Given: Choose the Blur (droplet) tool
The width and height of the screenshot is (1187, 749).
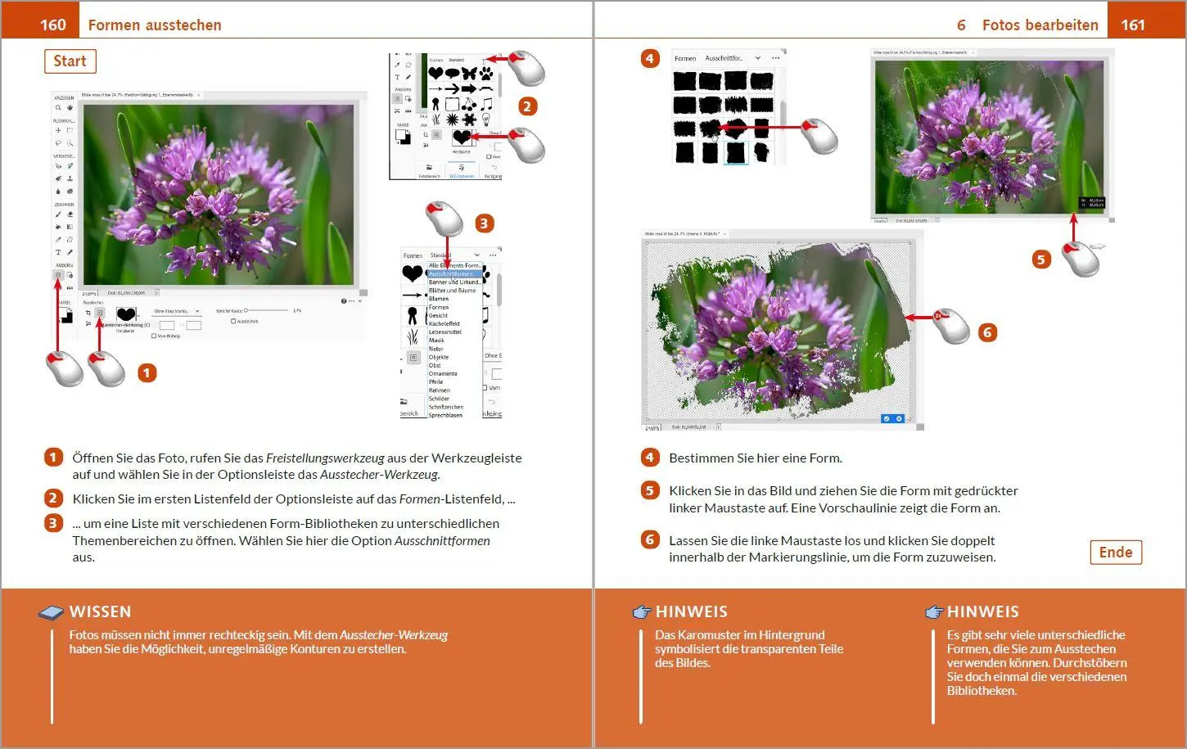Looking at the screenshot, I should (x=58, y=192).
